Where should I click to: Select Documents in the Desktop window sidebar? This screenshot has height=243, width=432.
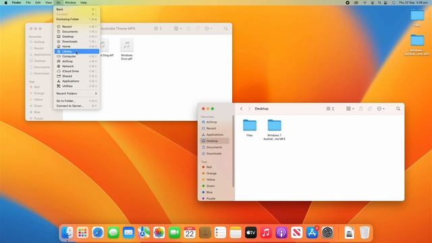point(215,147)
